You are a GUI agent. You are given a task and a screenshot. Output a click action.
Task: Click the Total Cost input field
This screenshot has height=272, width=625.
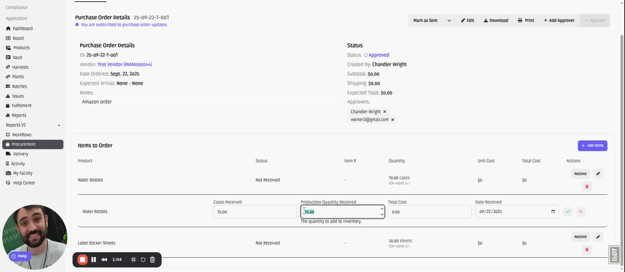430,212
